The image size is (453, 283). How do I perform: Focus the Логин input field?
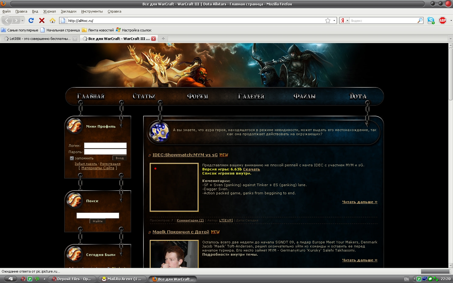click(105, 145)
